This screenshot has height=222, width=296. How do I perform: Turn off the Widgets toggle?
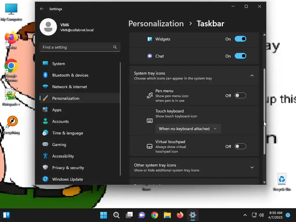pos(240,39)
